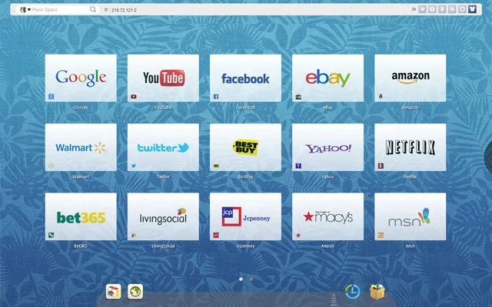Click the 'Google' caption under its tile
This screenshot has height=307, width=492.
point(81,107)
